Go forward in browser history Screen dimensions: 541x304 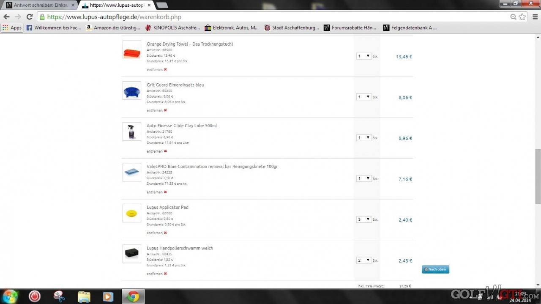(x=18, y=17)
